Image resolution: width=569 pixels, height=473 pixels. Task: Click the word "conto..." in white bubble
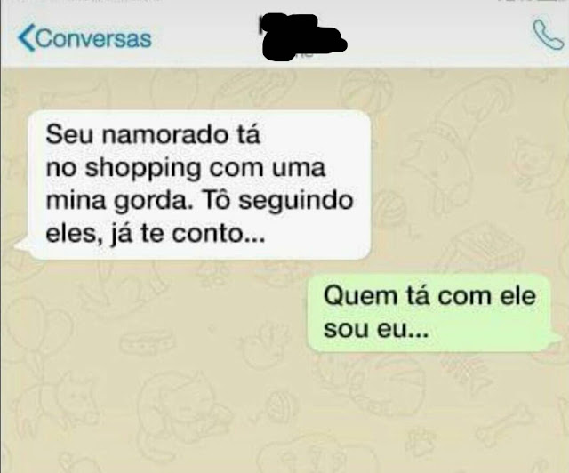pyautogui.click(x=219, y=235)
